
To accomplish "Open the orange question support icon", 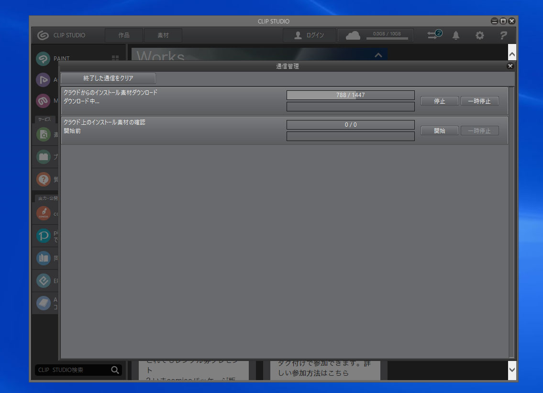I will pyautogui.click(x=43, y=179).
